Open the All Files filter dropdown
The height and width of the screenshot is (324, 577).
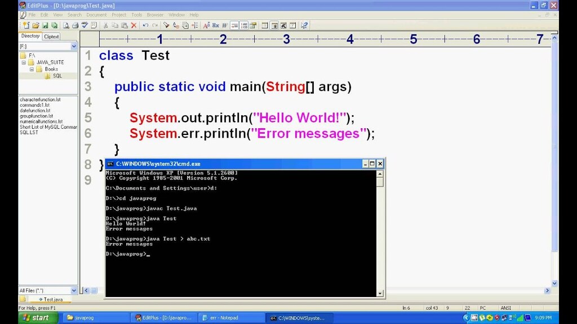click(74, 291)
